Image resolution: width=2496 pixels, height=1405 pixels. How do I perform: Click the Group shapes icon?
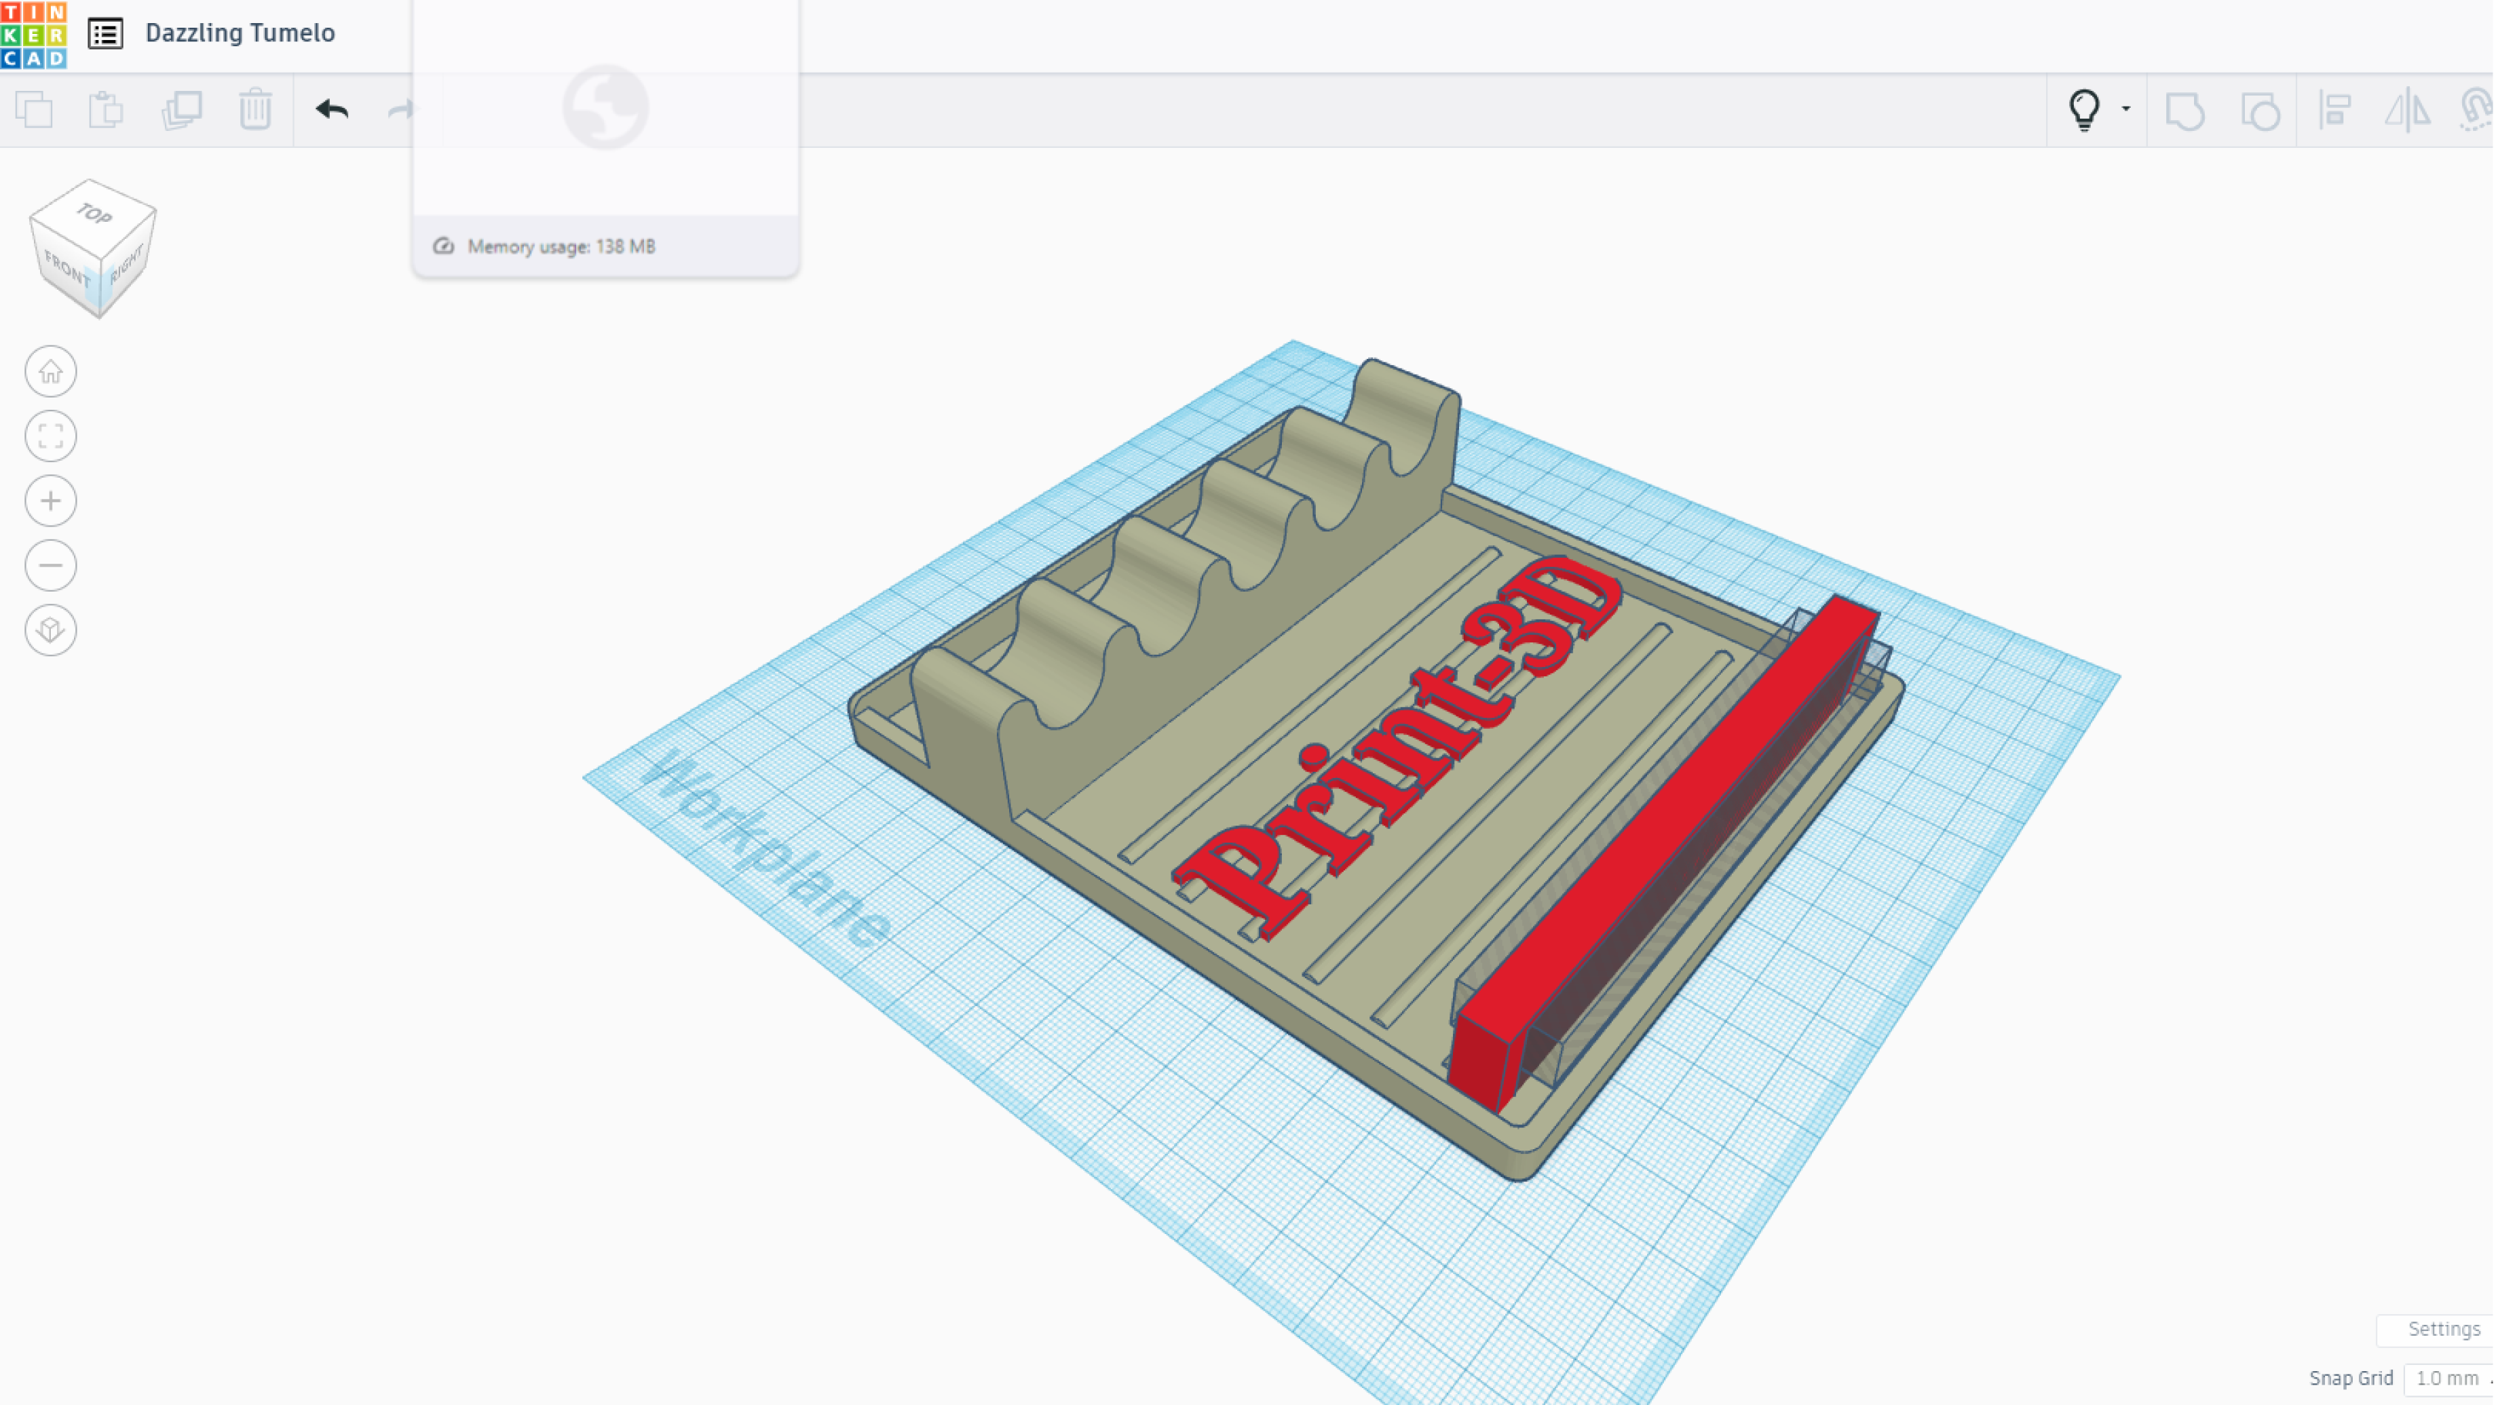coord(2185,111)
